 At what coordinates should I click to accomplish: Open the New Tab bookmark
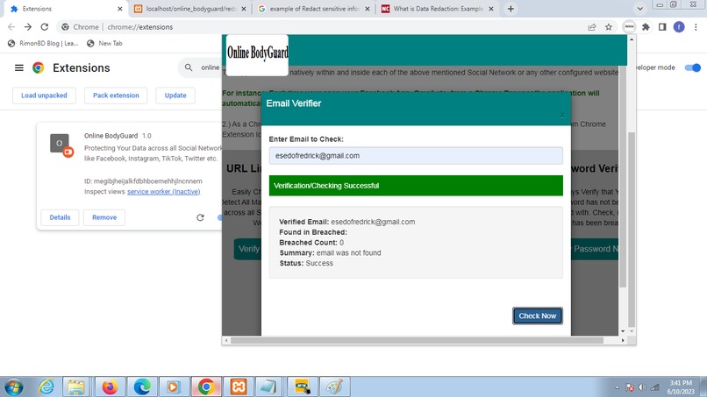point(104,43)
